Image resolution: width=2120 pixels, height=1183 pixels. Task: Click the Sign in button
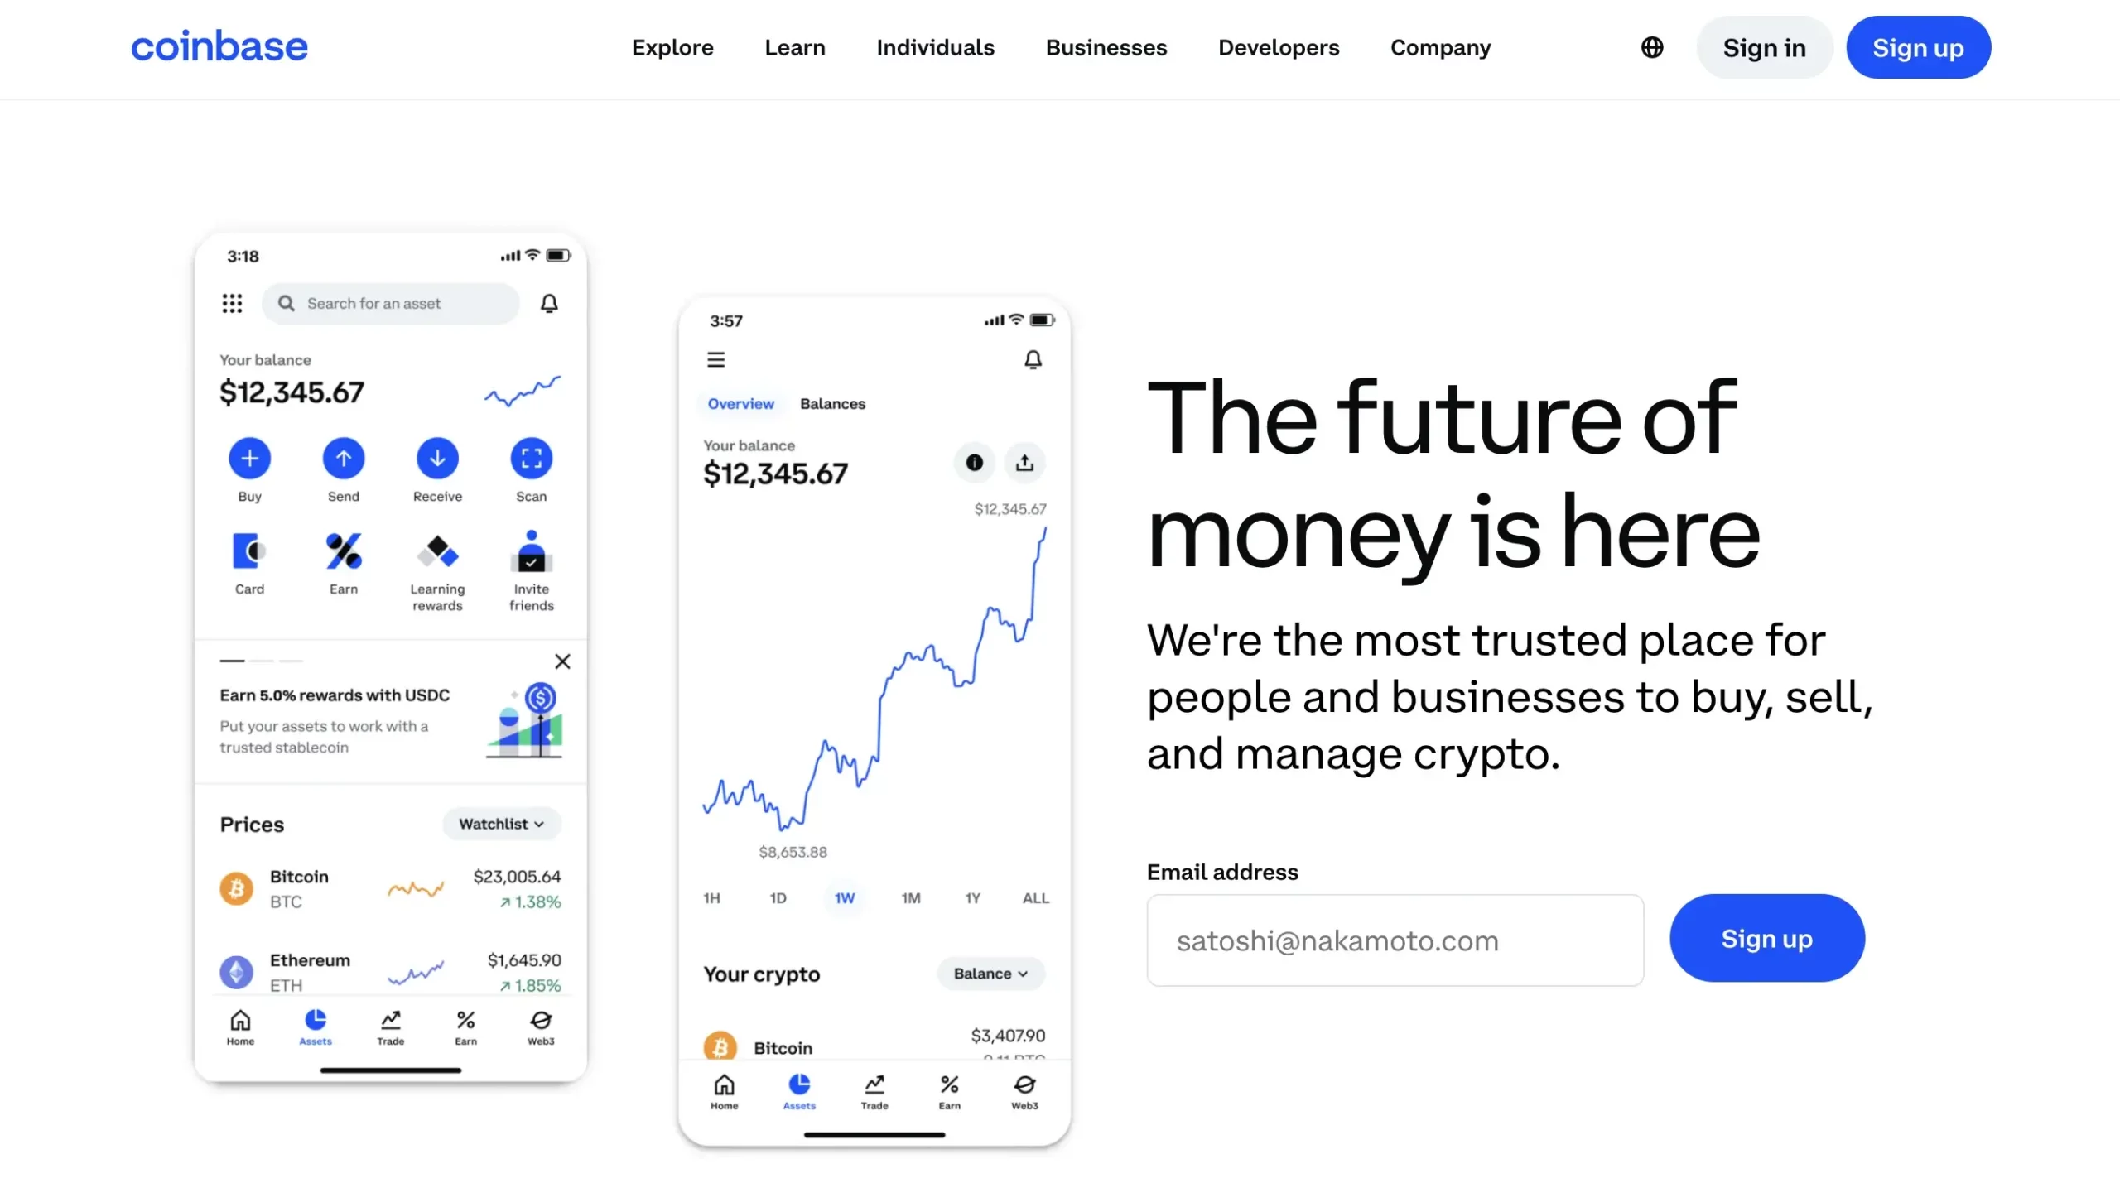[x=1765, y=48]
